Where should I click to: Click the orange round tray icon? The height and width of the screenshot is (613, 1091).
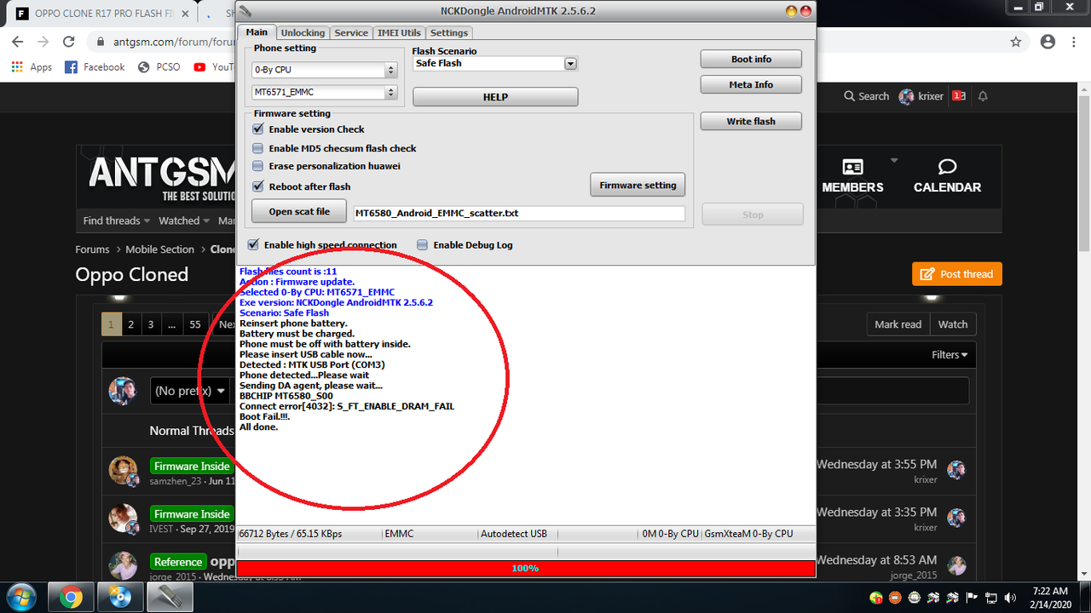896,598
